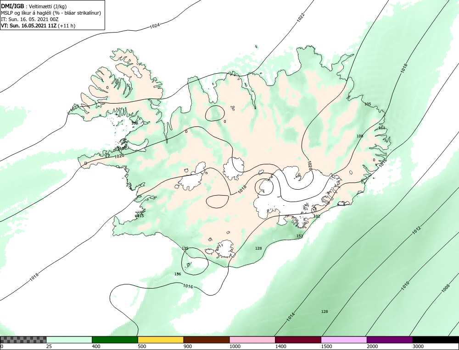
Task: Select the black legend swatch above 3000
Action: (x=436, y=339)
